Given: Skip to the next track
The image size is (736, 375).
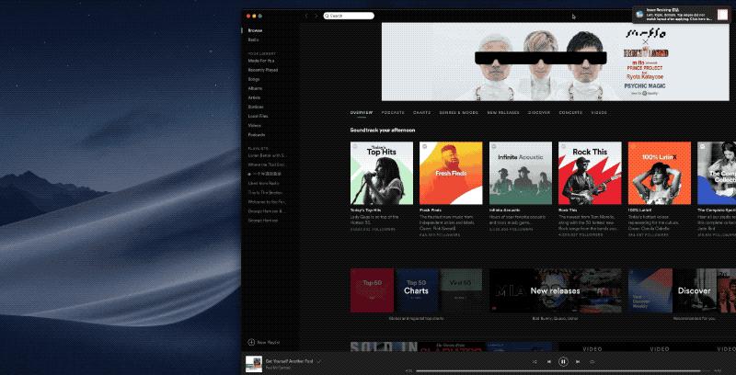Looking at the screenshot, I should click(577, 362).
